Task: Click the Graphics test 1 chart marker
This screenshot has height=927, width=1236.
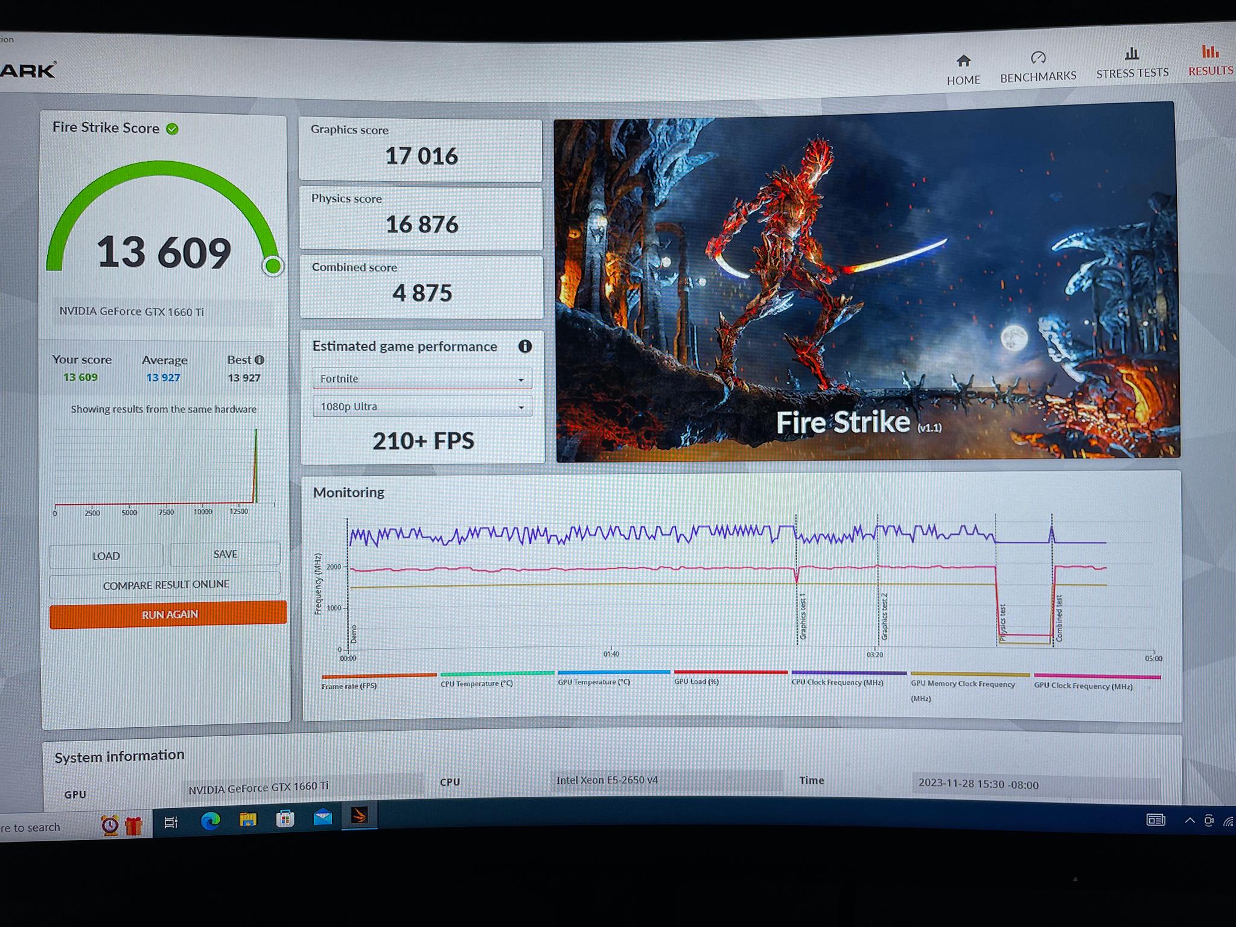Action: click(803, 616)
